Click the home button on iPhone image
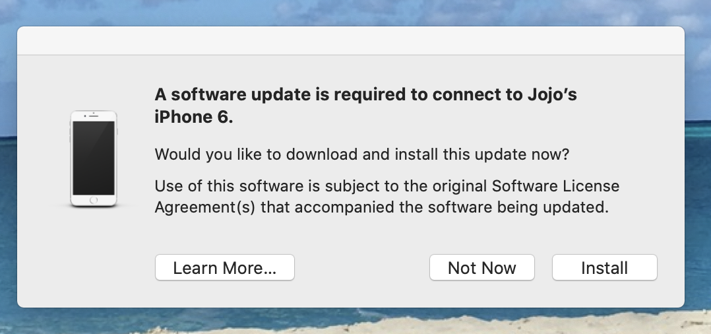711x334 pixels. pyautogui.click(x=94, y=200)
